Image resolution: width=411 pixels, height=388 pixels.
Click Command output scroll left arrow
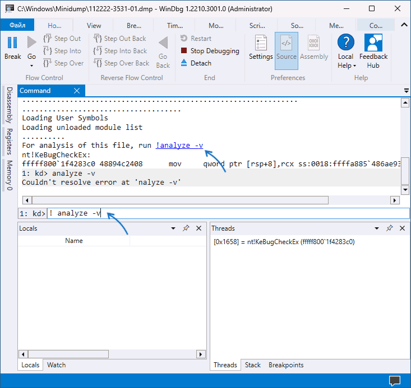point(27,200)
